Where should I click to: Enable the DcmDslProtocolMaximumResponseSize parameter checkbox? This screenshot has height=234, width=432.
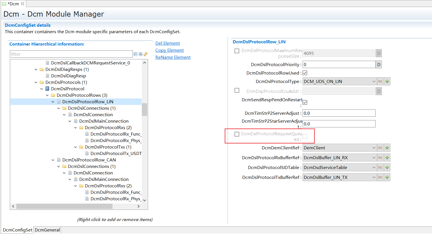pos(237,51)
